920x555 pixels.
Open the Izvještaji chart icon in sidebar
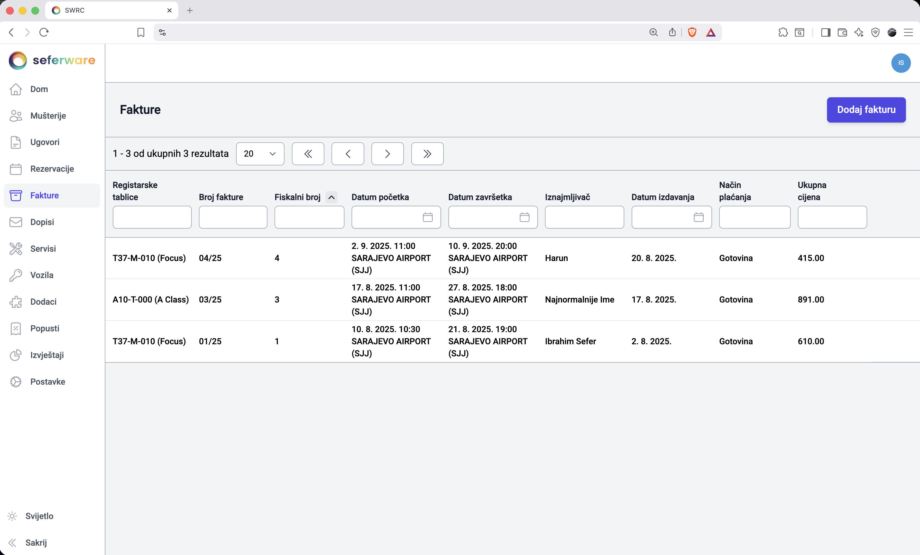click(x=16, y=355)
